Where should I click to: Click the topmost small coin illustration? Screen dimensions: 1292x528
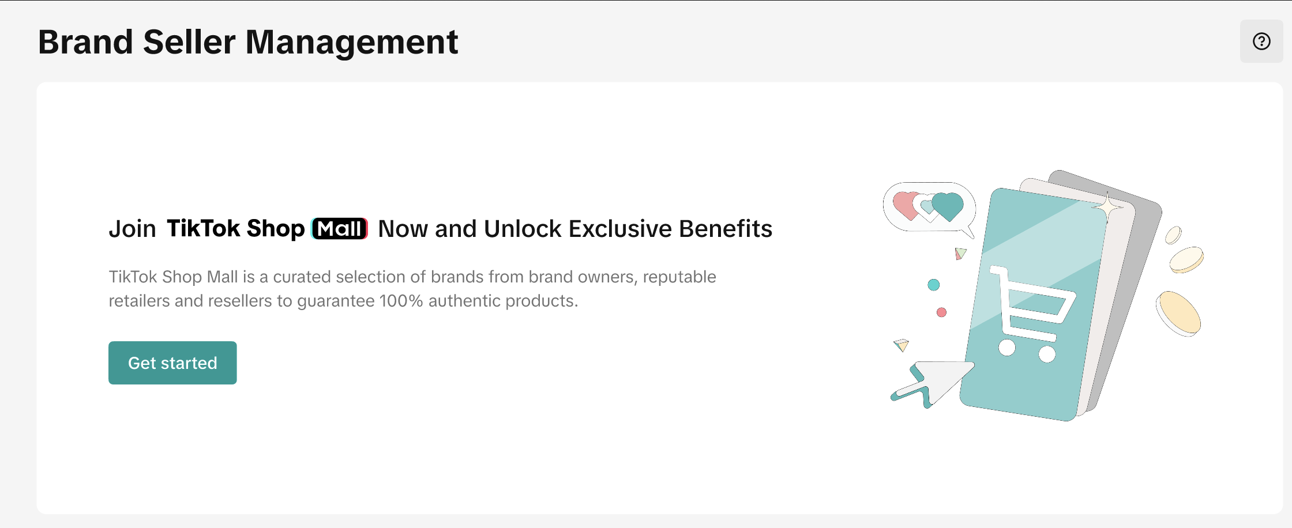1173,235
